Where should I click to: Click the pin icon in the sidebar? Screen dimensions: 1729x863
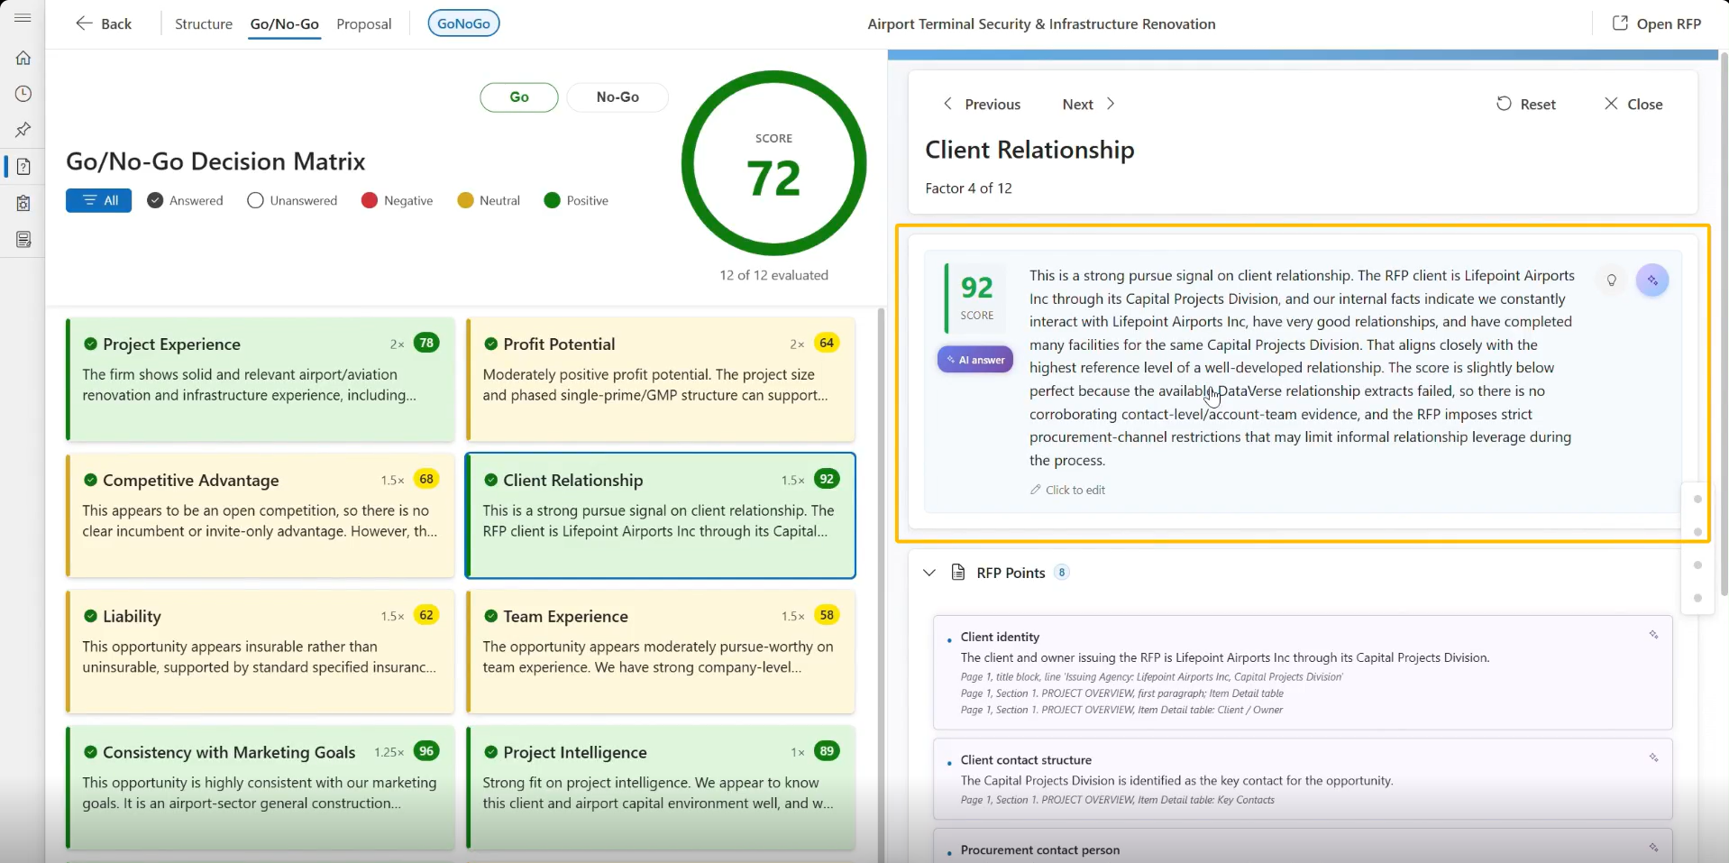tap(23, 130)
